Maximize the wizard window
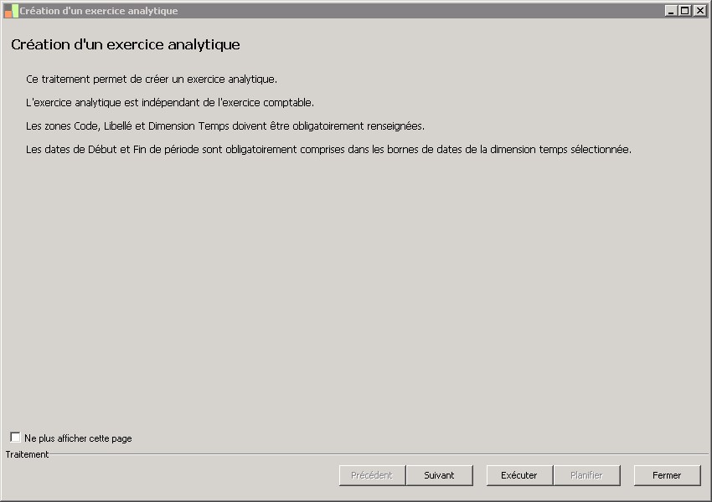The image size is (712, 502). 684,11
